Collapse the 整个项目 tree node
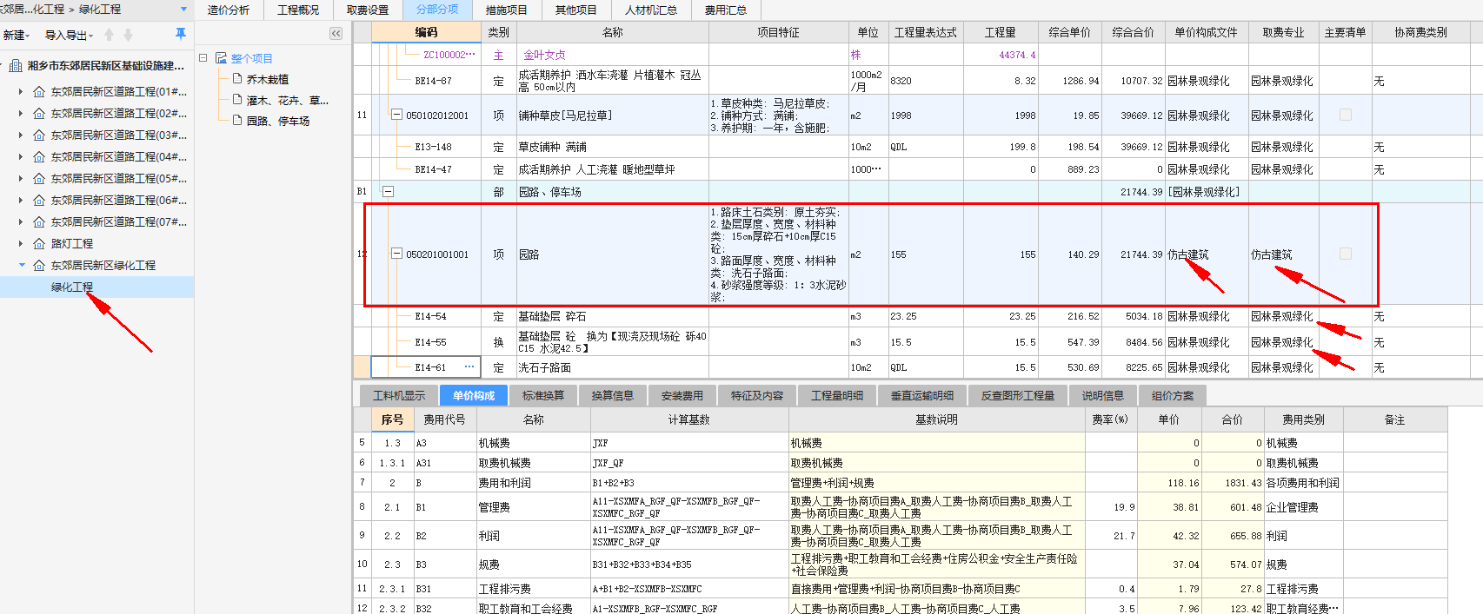Image resolution: width=1483 pixels, height=614 pixels. tap(203, 58)
